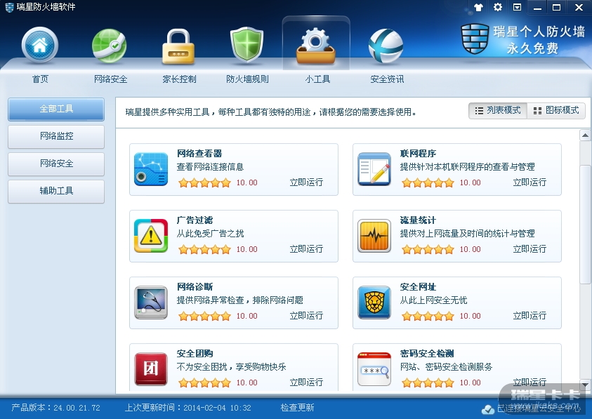The width and height of the screenshot is (592, 419).
Task: Click the scrollbar up arrow
Action: click(x=585, y=135)
